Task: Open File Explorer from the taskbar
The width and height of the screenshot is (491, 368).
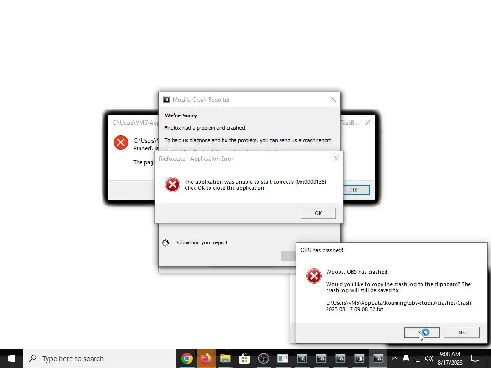Action: click(225, 358)
